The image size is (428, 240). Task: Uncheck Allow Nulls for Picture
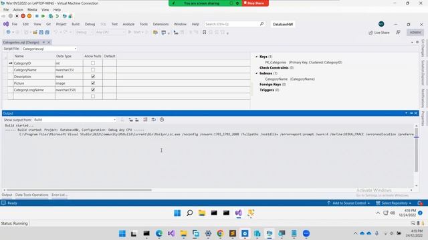pyautogui.click(x=93, y=83)
